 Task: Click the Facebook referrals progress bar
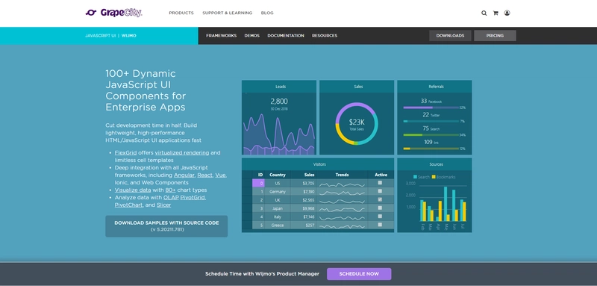(x=431, y=108)
